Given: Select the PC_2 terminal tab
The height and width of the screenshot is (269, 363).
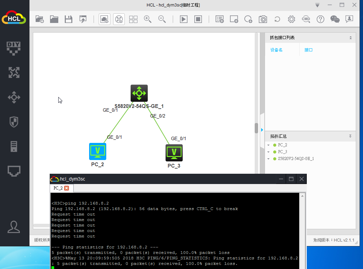Looking at the screenshot, I should [58, 188].
